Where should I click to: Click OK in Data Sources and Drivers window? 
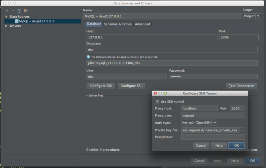coord(252,161)
